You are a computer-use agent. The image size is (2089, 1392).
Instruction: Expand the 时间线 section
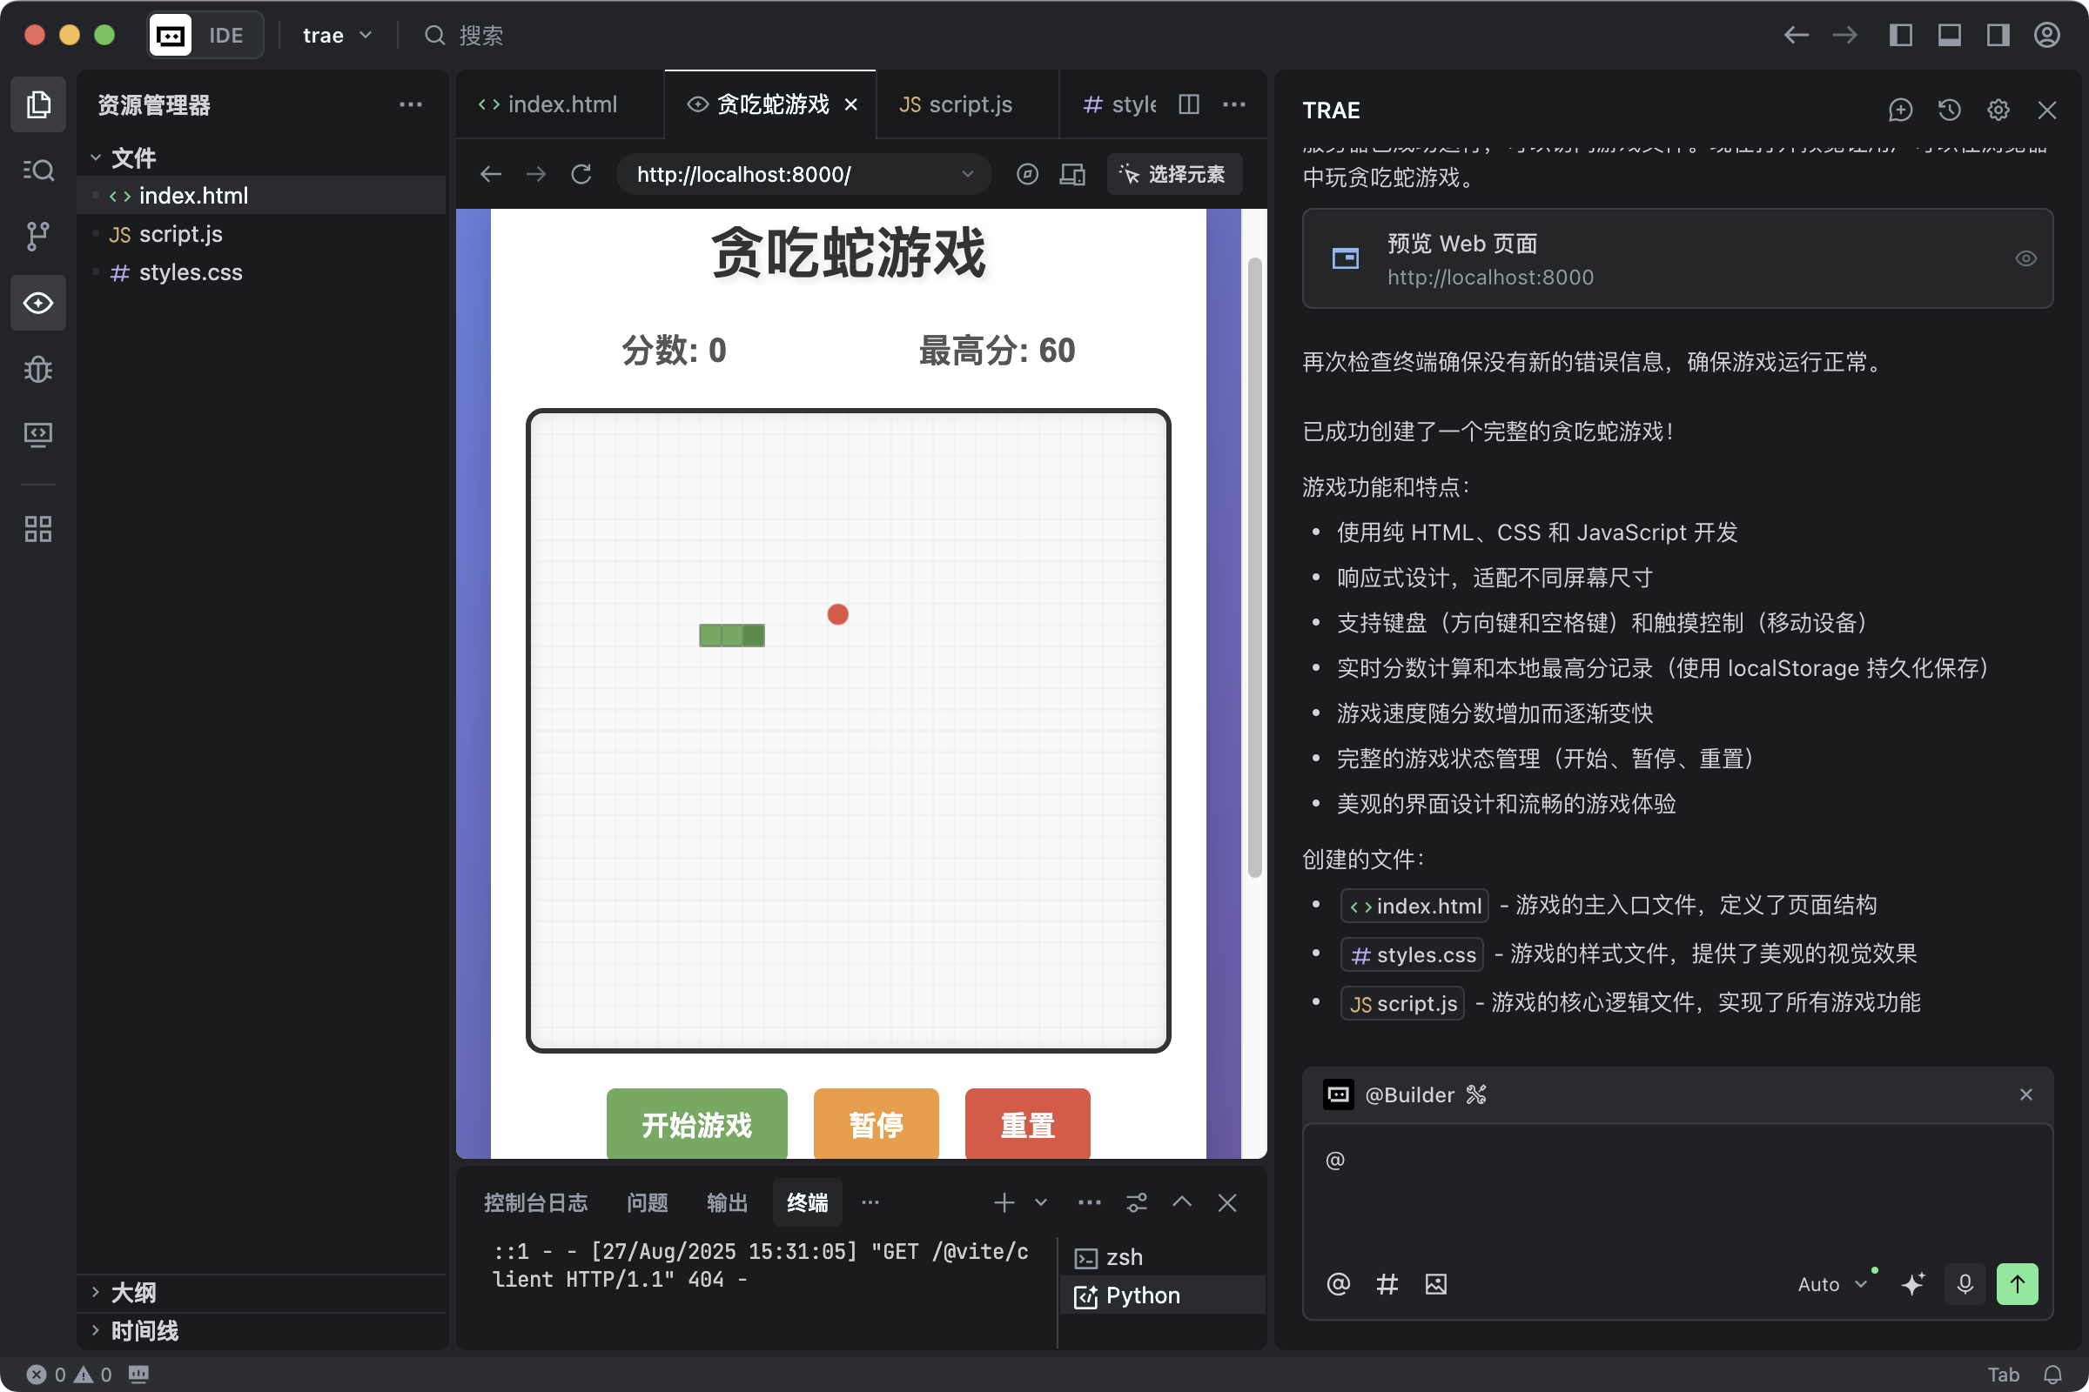coord(95,1330)
